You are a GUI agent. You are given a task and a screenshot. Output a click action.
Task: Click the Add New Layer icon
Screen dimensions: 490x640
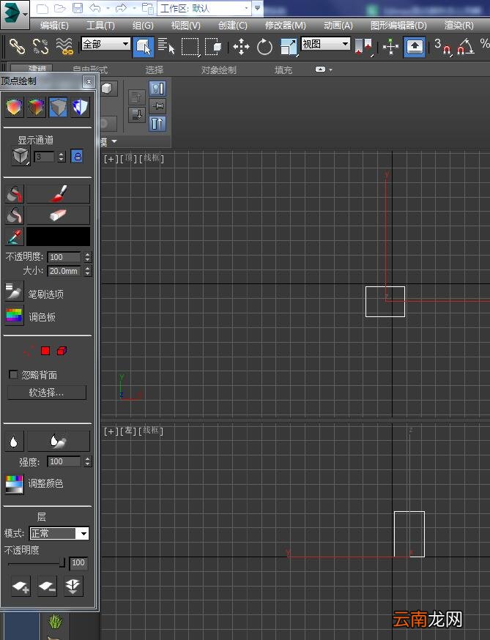(x=21, y=587)
